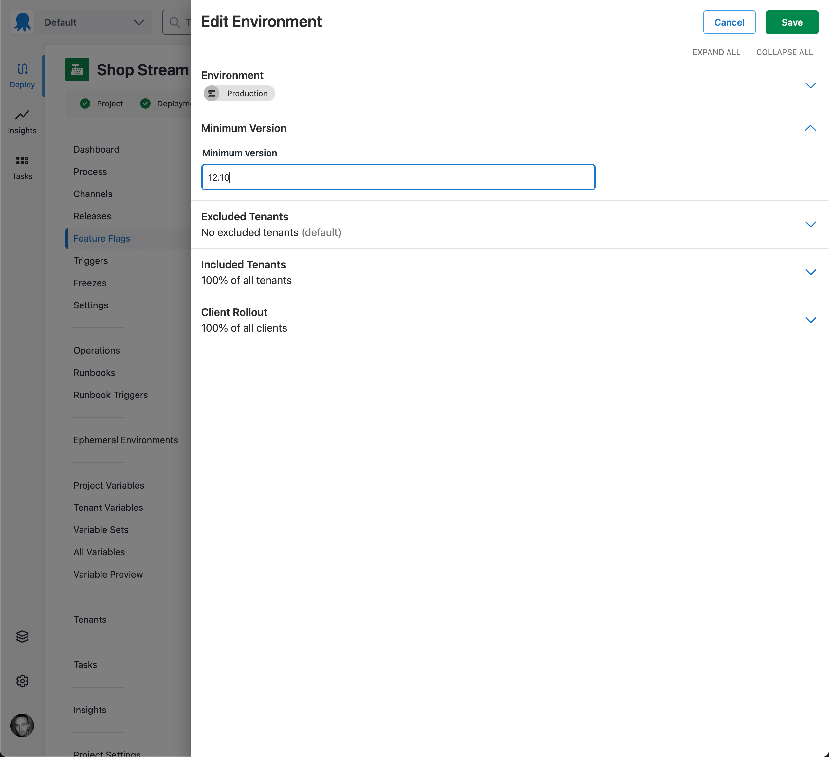Open All Variables menu item
Screen dimensions: 829x757
(x=99, y=552)
